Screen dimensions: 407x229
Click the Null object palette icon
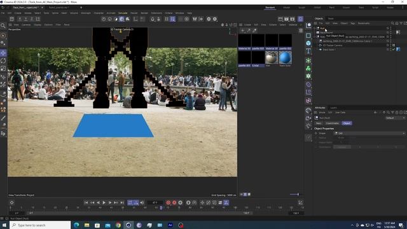coord(308,25)
